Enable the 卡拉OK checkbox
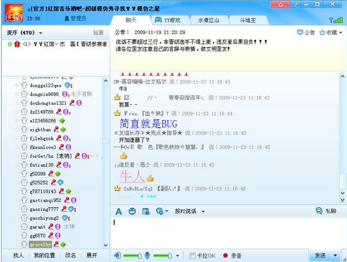Image resolution: width=347 pixels, height=262 pixels. coord(193,255)
